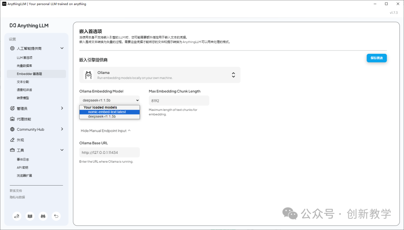The height and width of the screenshot is (230, 404).
Task: Open 转录模型 settings page
Action: [x=23, y=98]
